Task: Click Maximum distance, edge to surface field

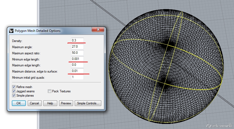Action: (77, 71)
